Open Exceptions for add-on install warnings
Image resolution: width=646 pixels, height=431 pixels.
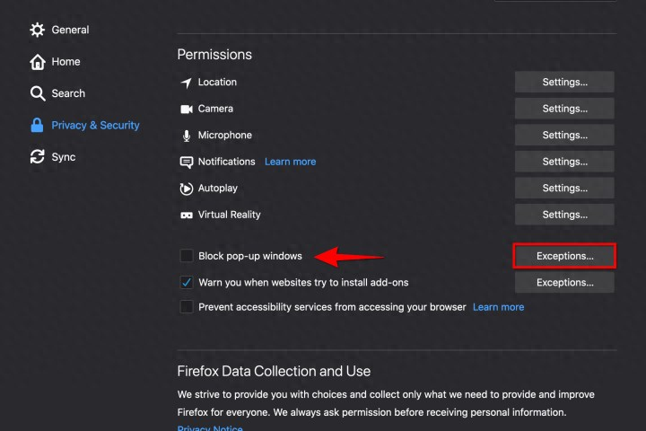(564, 282)
